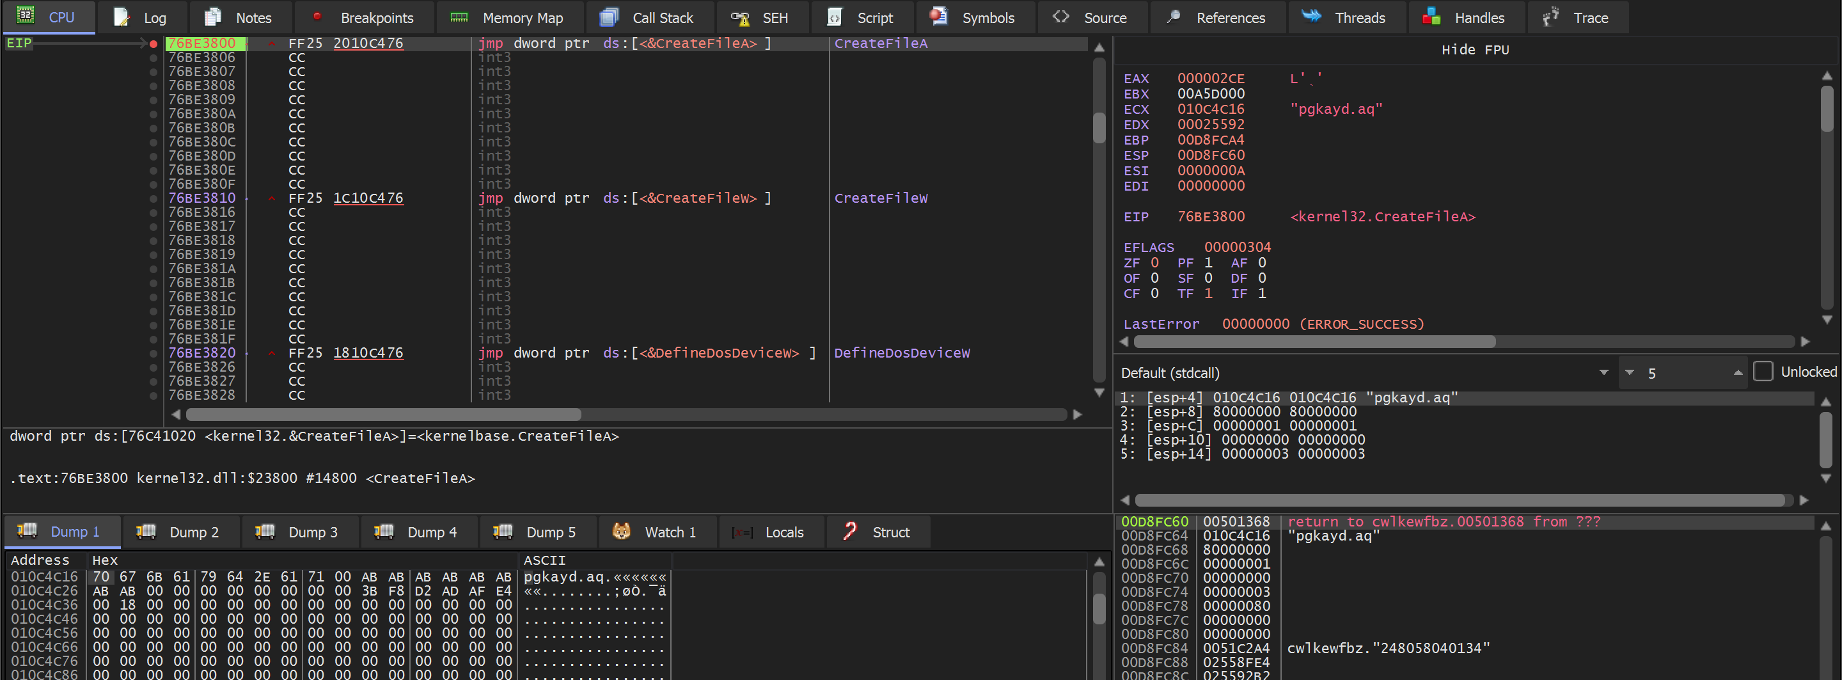Click the Symbols tab icon
This screenshot has width=1842, height=680.
938,17
